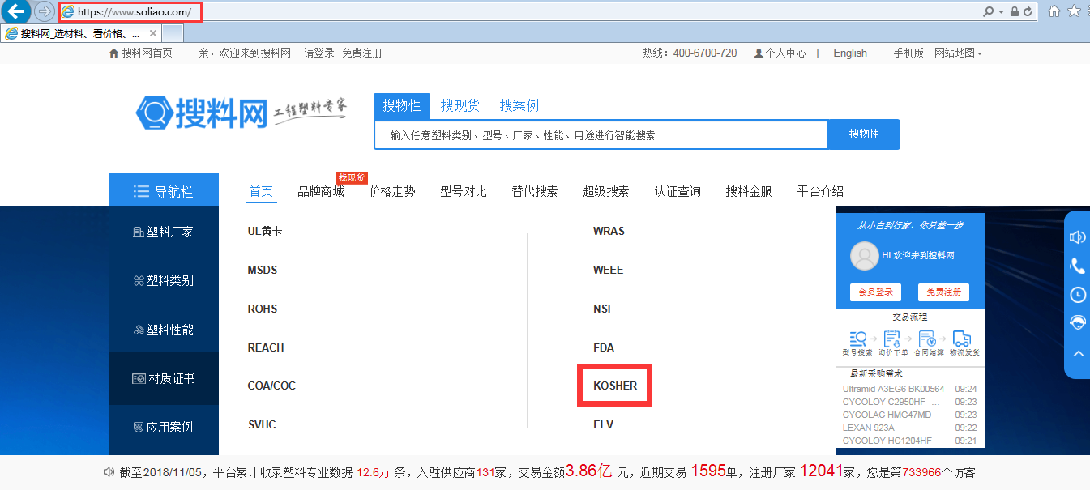Click the scroll-to-top chevron in sidebar
The height and width of the screenshot is (490, 1090).
pos(1077,353)
